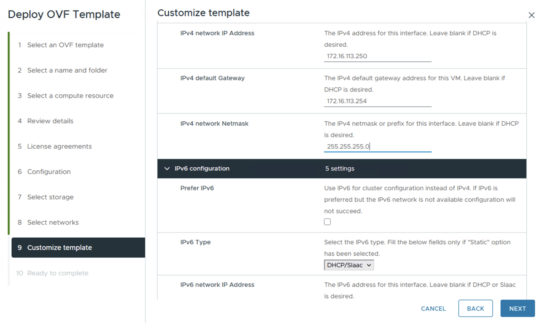Open the IPv6 Type dropdown
The width and height of the screenshot is (537, 323).
tap(349, 265)
